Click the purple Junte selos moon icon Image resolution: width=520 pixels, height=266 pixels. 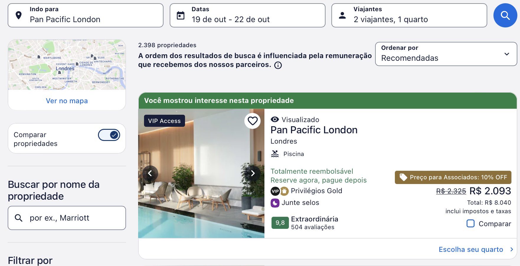pyautogui.click(x=275, y=203)
